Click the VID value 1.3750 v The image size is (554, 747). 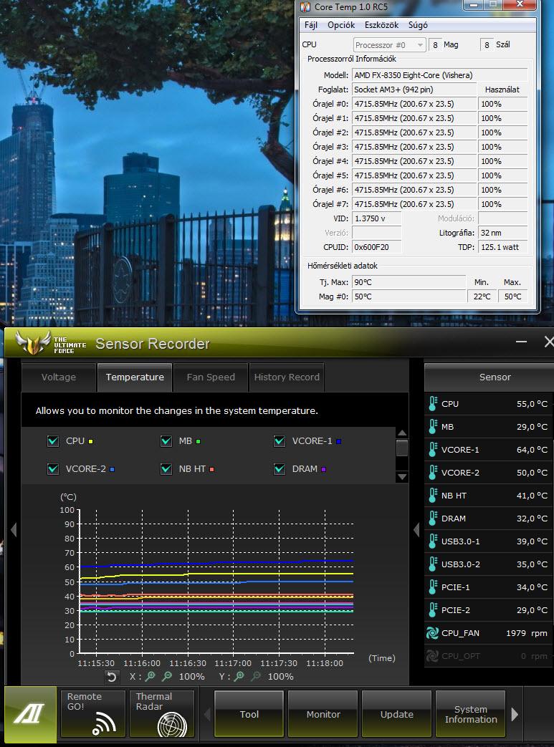pos(377,218)
